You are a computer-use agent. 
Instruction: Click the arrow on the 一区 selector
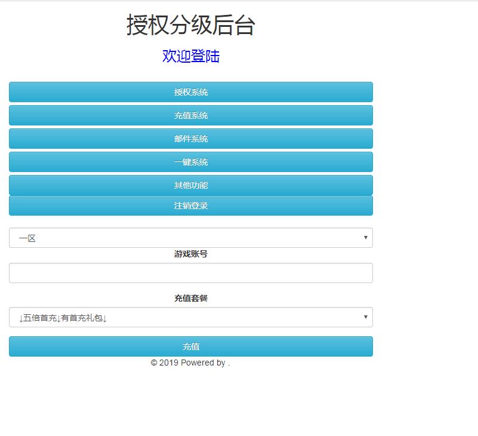pos(365,238)
